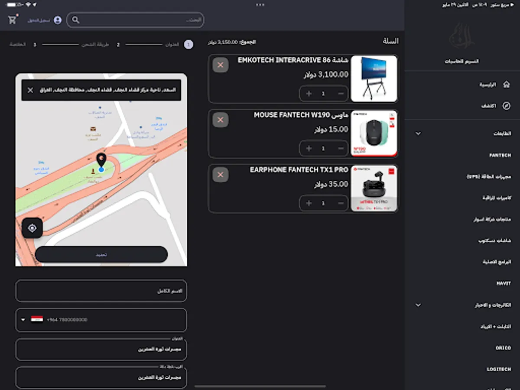Click the MOUSE FANTECH W190 product title

click(301, 115)
